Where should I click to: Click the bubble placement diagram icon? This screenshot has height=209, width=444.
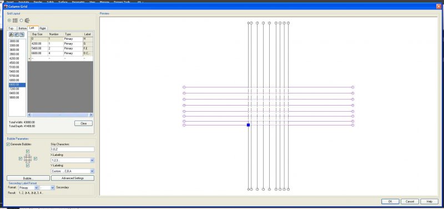[x=28, y=159]
